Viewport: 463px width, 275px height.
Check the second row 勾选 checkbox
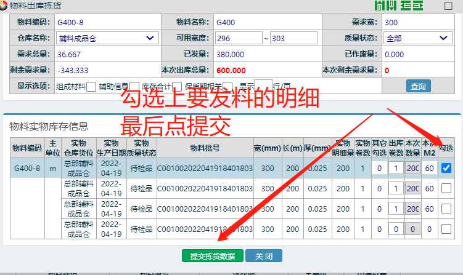(446, 189)
